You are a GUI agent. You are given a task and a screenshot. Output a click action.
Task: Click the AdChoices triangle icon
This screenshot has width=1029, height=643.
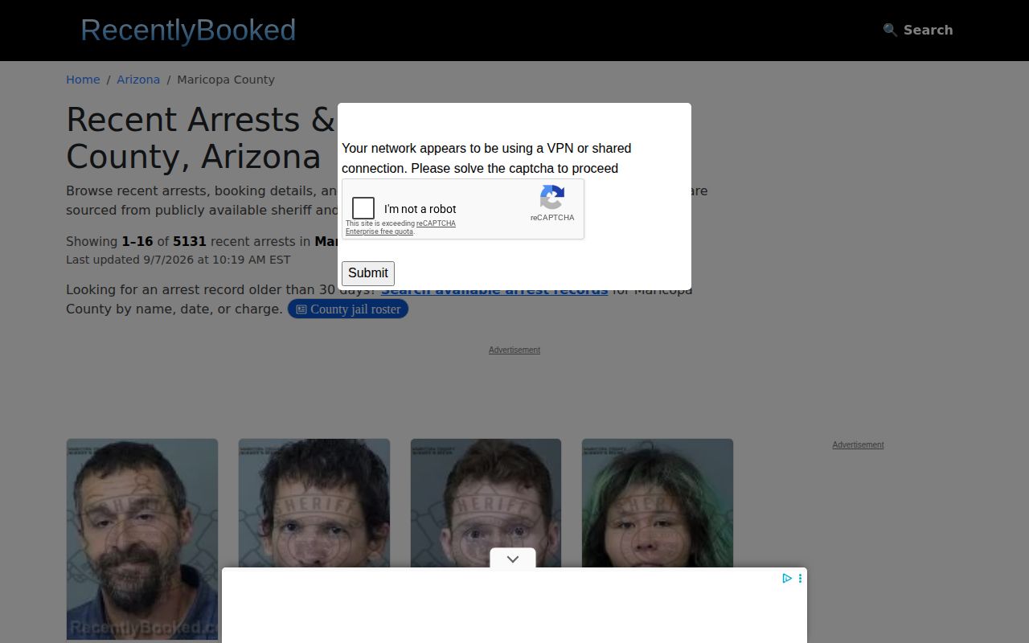coord(787,578)
